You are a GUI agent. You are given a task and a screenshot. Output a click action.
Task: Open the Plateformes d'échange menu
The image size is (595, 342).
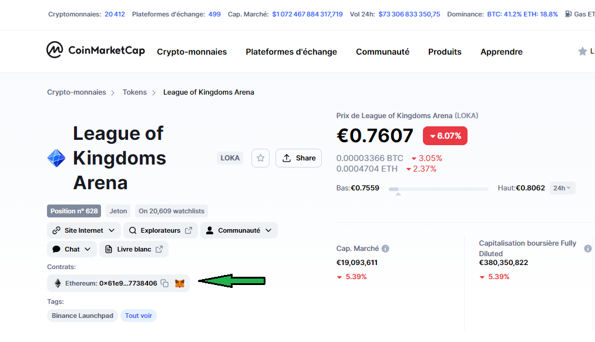point(291,52)
